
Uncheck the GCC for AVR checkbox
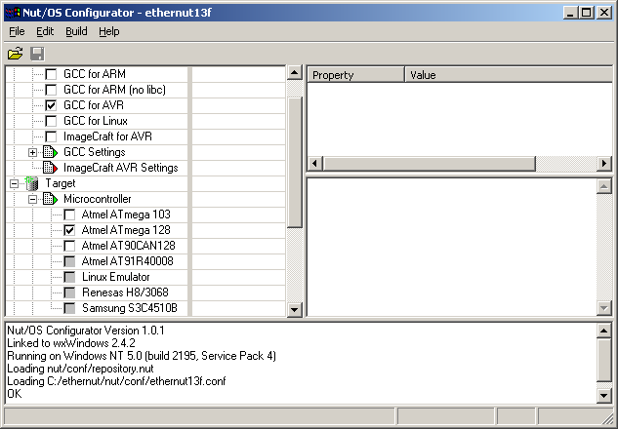(x=51, y=105)
